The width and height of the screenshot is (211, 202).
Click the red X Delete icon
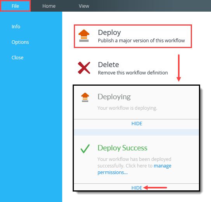point(84,68)
